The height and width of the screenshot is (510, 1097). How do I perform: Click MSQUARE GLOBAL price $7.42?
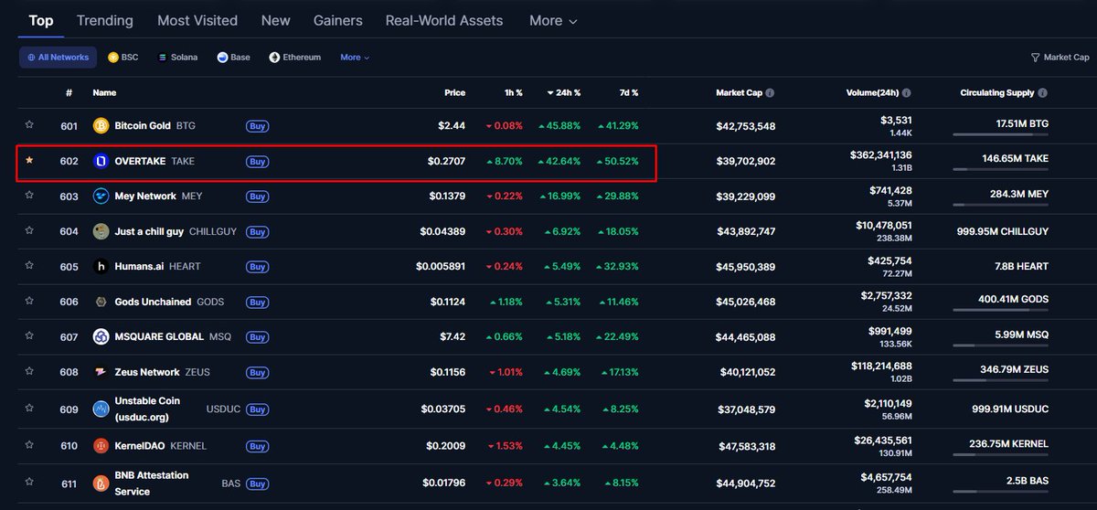point(453,337)
